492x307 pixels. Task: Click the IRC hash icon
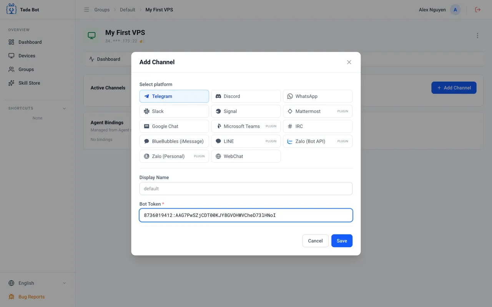tap(290, 126)
